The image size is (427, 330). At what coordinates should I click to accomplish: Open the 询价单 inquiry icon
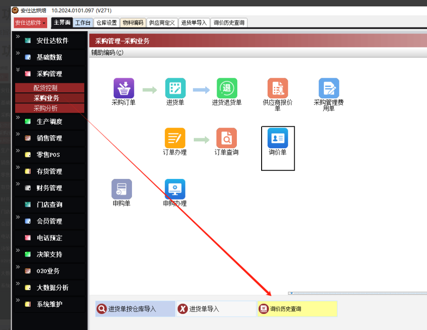pyautogui.click(x=278, y=138)
